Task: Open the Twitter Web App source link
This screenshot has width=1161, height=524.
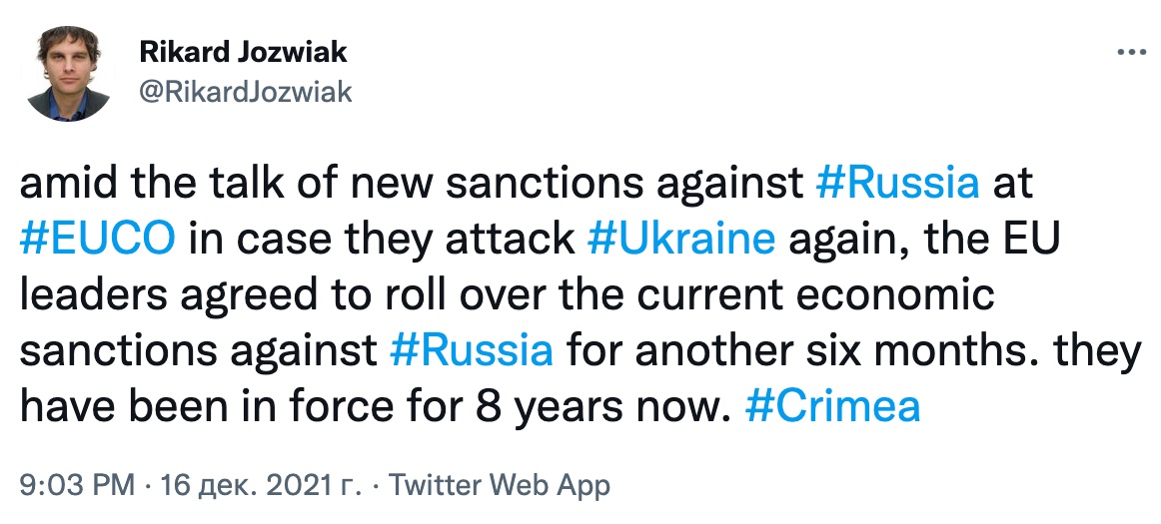Action: (x=498, y=486)
